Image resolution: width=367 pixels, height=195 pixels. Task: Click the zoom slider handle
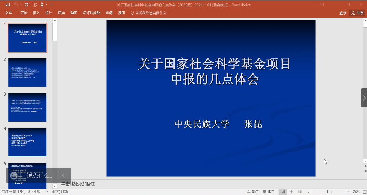pos(328,192)
